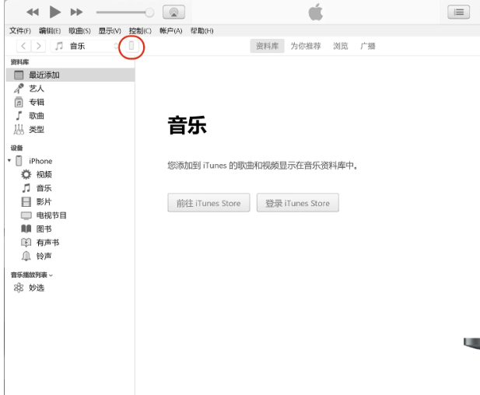
Task: Open the 文件(F) menu
Action: coord(20,30)
